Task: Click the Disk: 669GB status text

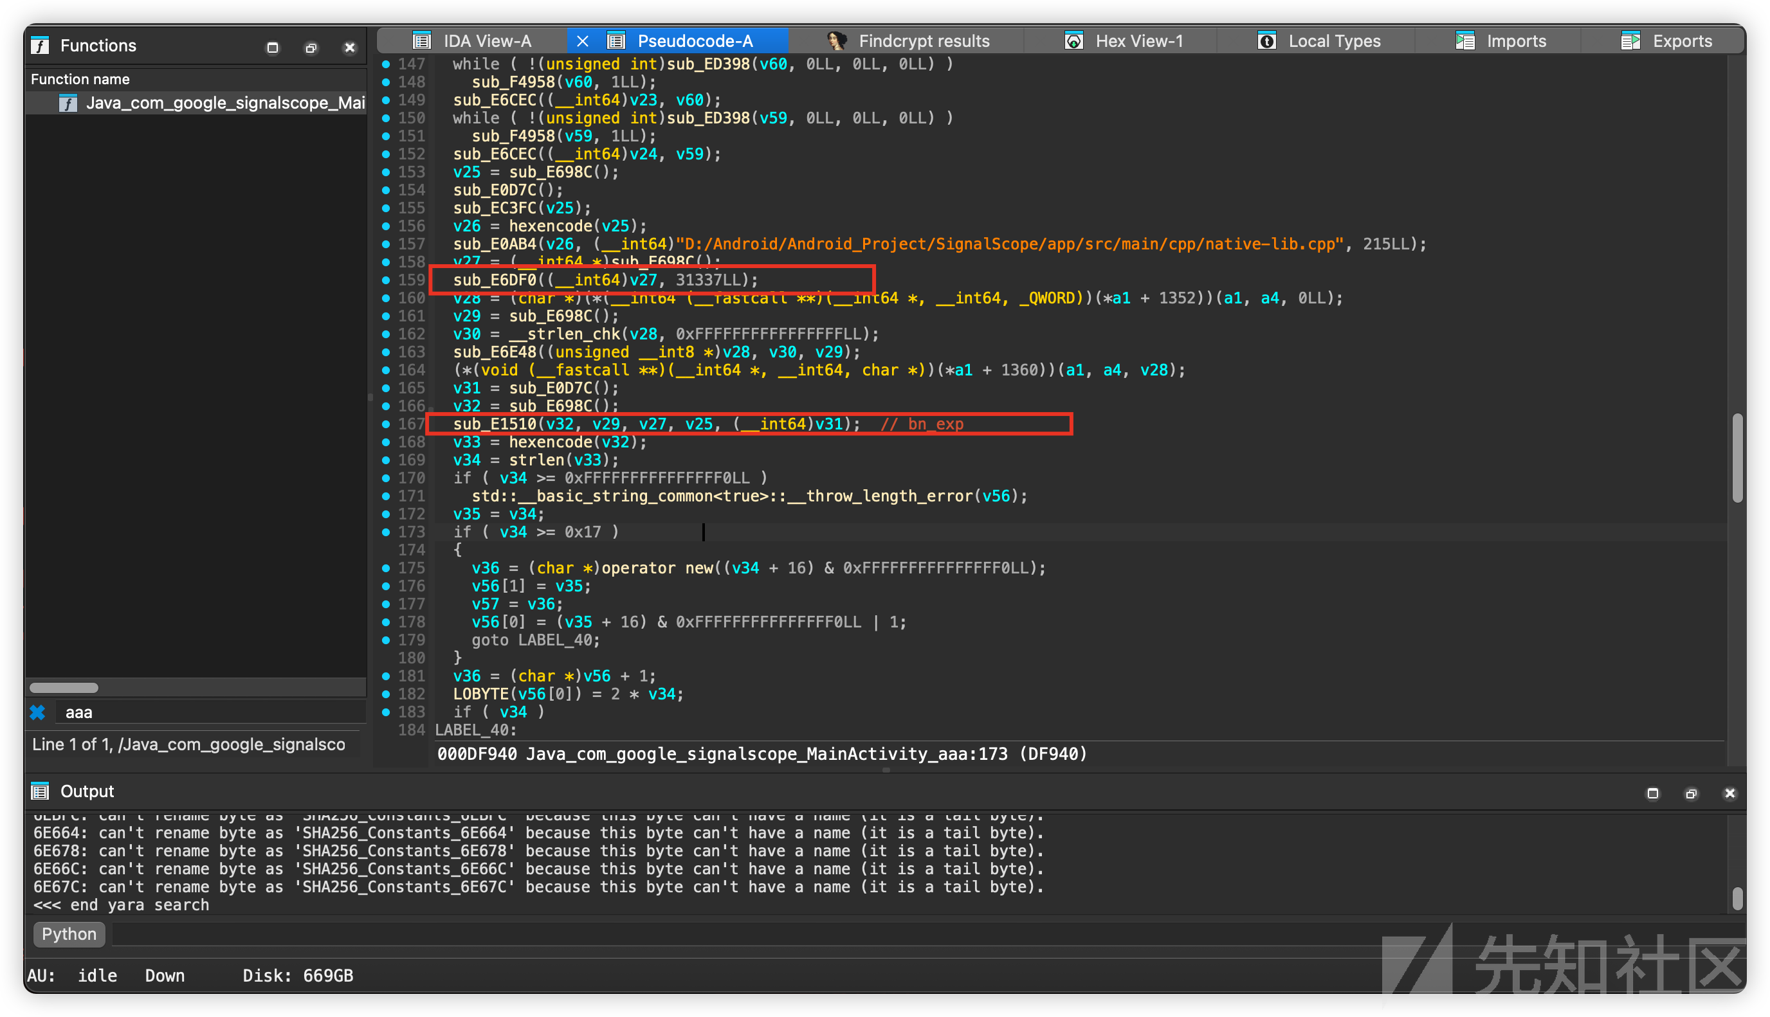Action: tap(298, 976)
